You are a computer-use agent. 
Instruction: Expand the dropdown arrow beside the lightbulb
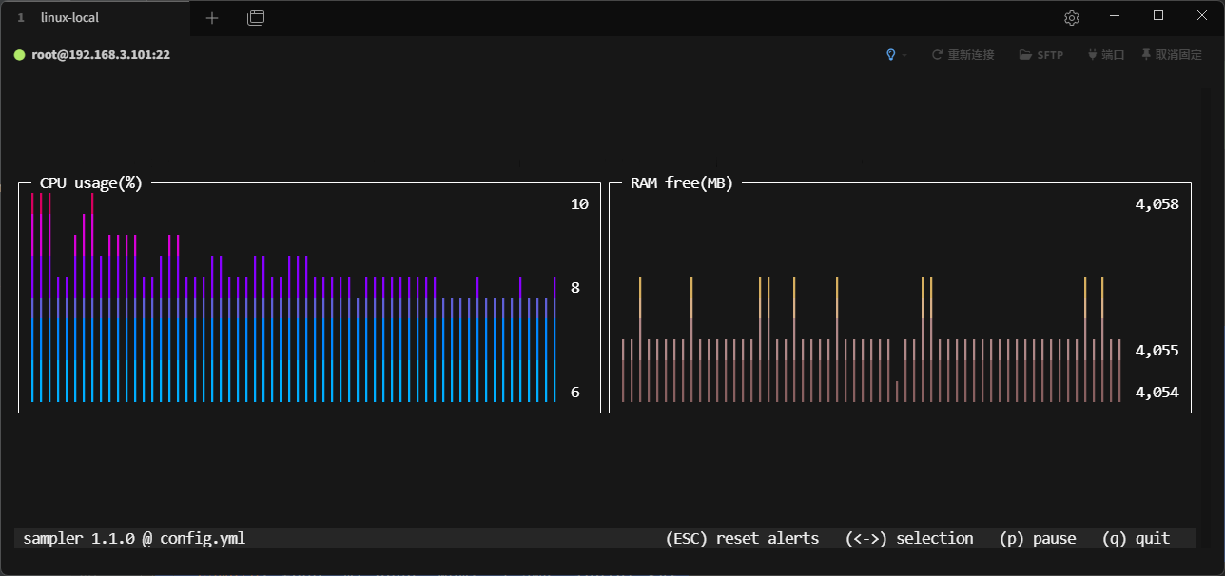point(904,55)
